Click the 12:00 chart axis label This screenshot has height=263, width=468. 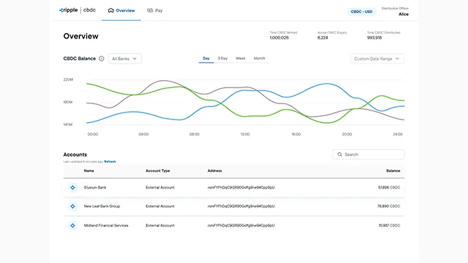(245, 135)
